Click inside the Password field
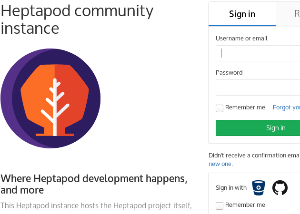The image size is (300, 214). (x=258, y=88)
